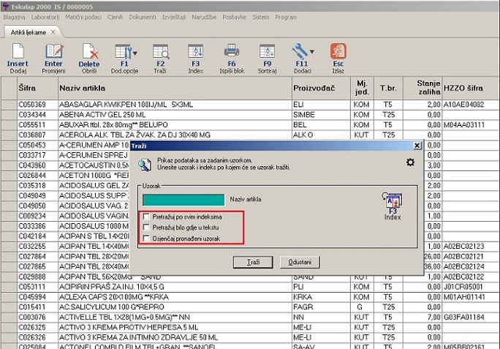Select ACLEXA CAPS 20X100MG row
The image size is (500, 349).
click(250, 297)
